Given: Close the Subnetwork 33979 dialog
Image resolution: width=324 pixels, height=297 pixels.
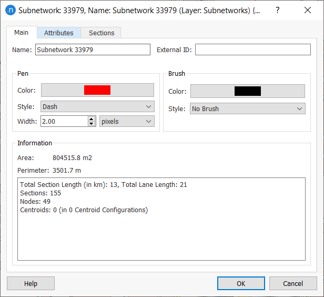Looking at the screenshot, I should [x=308, y=10].
